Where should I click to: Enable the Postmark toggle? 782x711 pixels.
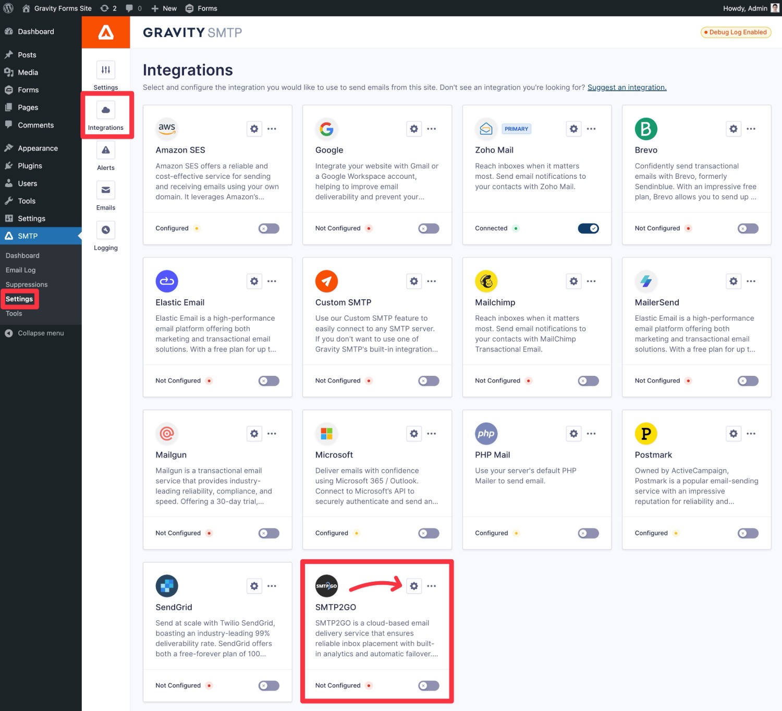[x=748, y=533]
